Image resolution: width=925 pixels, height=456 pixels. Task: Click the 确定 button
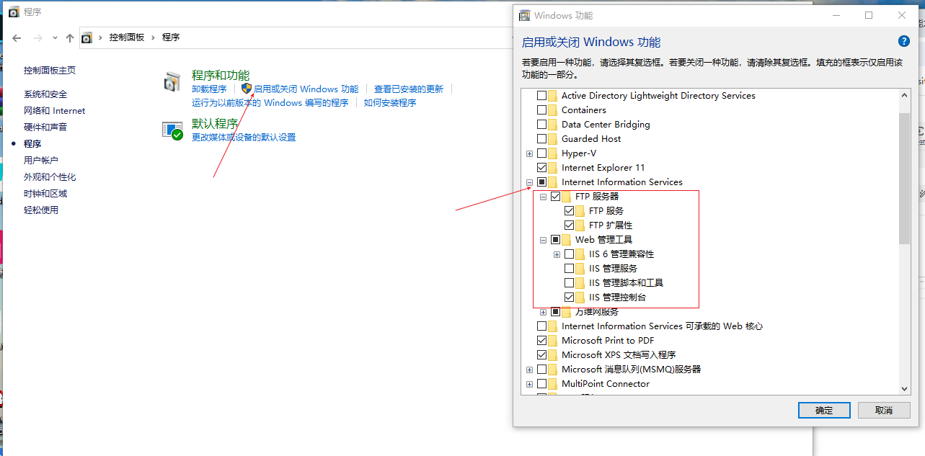point(824,410)
